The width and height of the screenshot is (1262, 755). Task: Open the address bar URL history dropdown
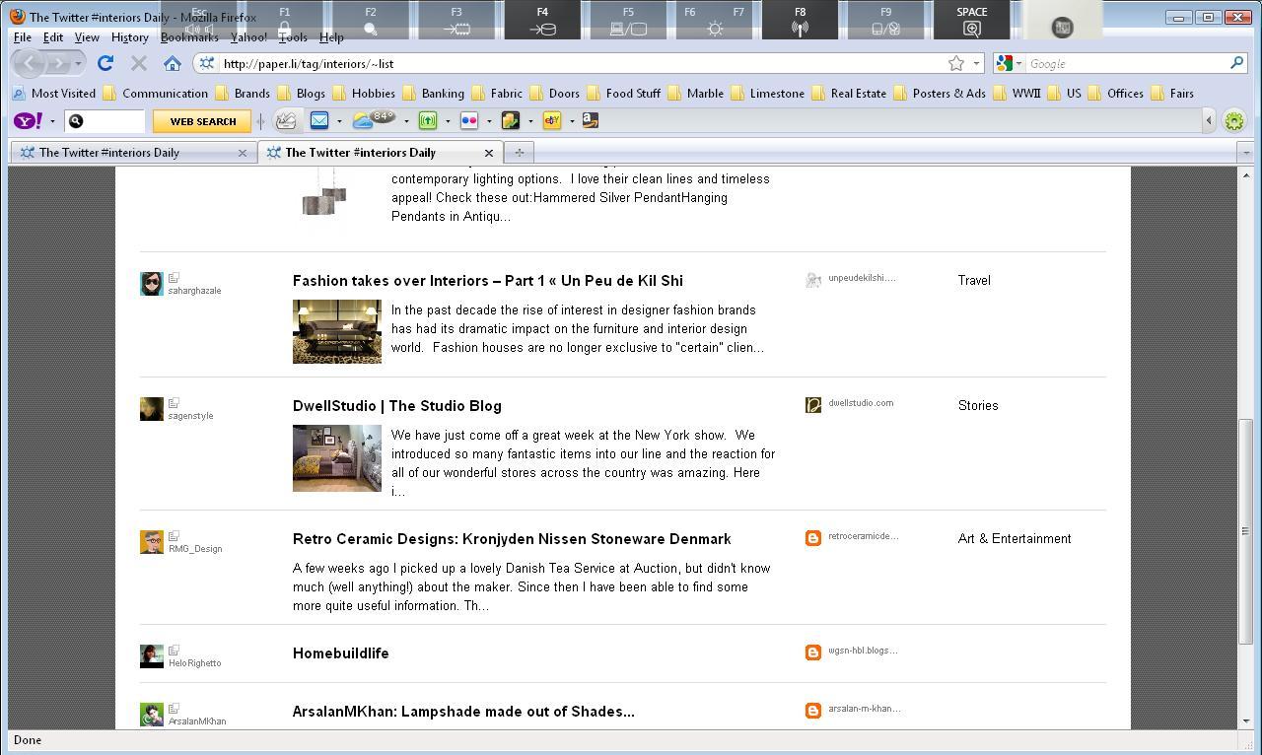click(x=976, y=63)
